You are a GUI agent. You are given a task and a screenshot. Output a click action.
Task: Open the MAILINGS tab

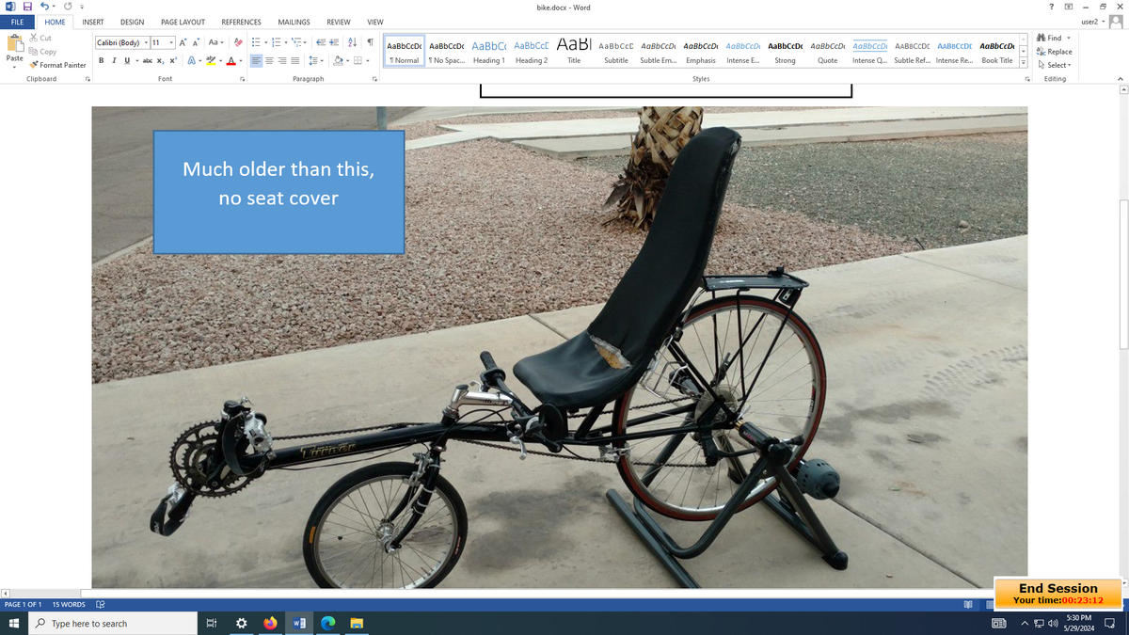click(293, 22)
